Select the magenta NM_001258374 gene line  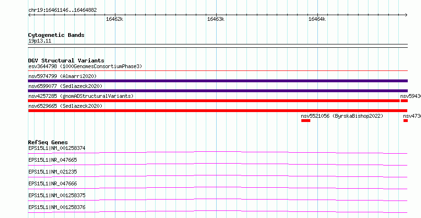click(x=218, y=152)
